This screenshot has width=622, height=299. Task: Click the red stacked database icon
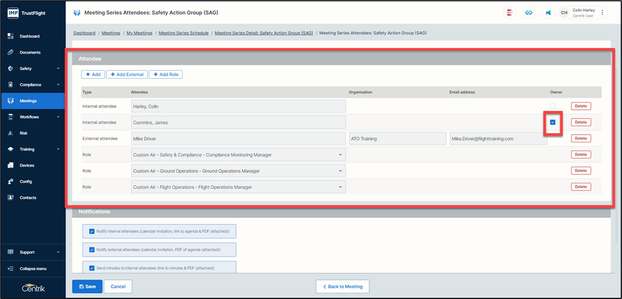(509, 12)
